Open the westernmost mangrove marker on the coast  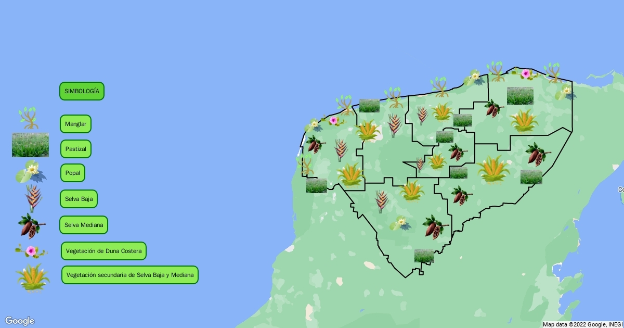(306, 165)
